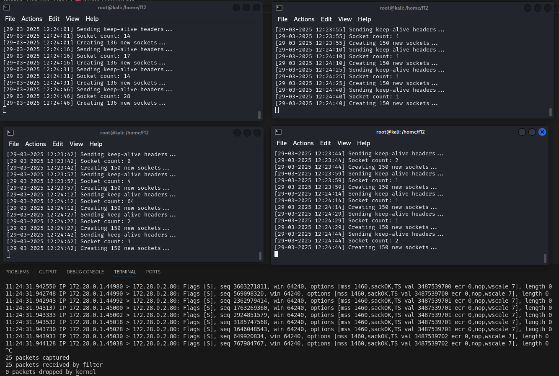Open File menu in top-left terminal

pyautogui.click(x=10, y=19)
